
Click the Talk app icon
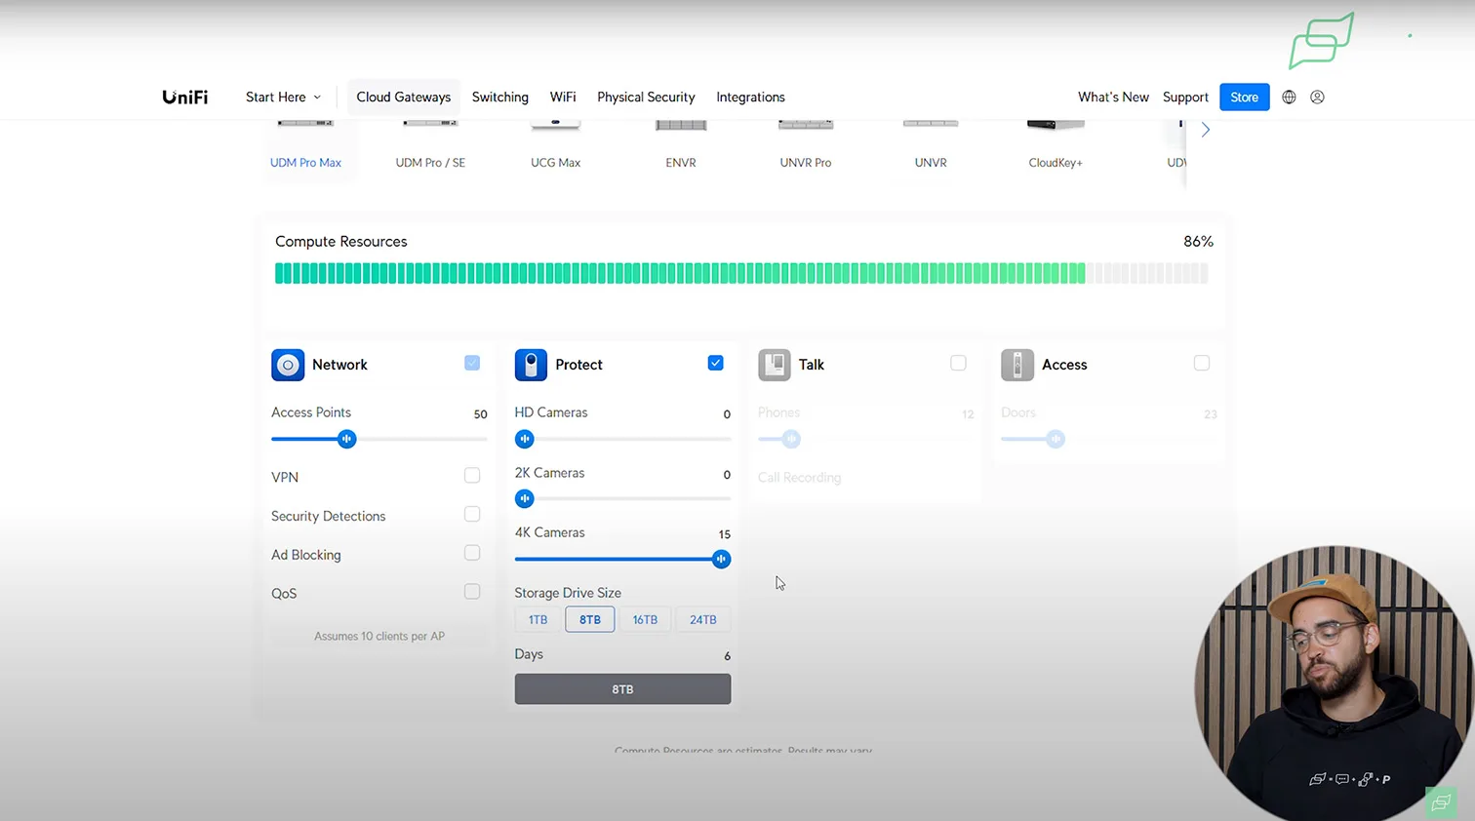[775, 365]
